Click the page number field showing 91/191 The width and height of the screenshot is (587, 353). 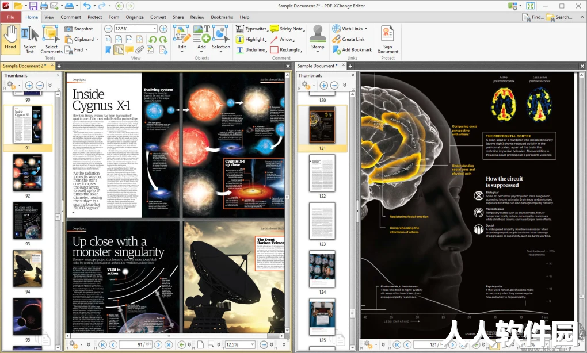pos(135,344)
